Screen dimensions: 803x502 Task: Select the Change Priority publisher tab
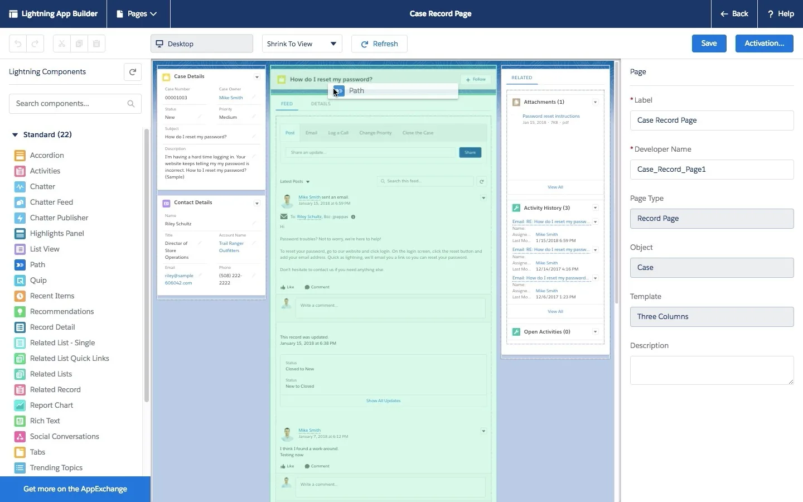pyautogui.click(x=375, y=133)
